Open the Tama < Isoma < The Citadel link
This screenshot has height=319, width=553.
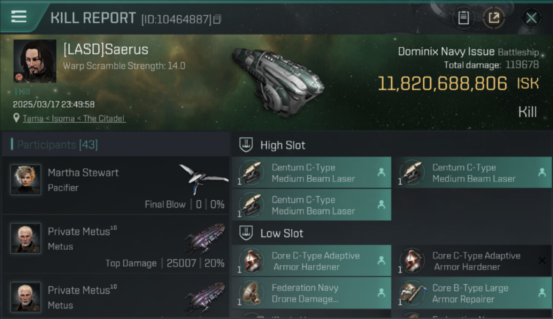(74, 118)
